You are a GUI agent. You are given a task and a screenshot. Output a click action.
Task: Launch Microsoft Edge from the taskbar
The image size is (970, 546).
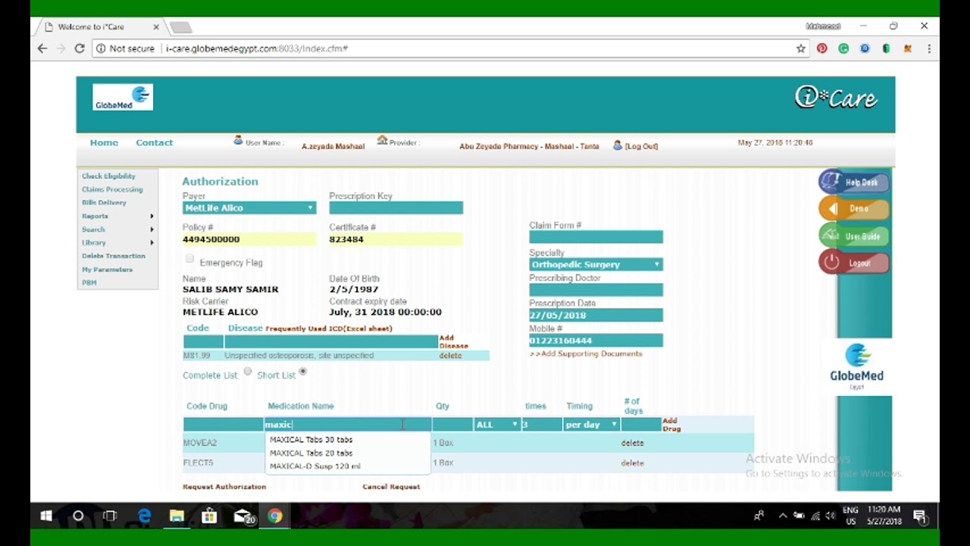pyautogui.click(x=144, y=516)
